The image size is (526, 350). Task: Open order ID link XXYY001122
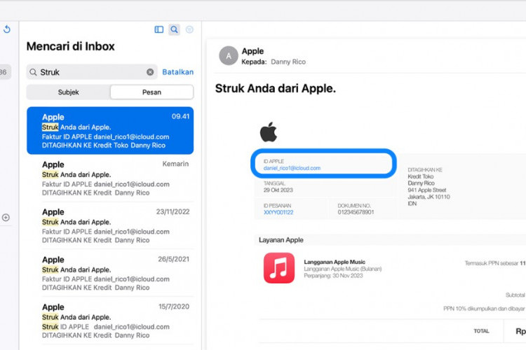(278, 212)
